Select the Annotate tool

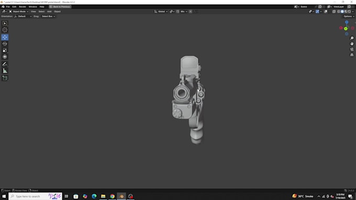5,64
